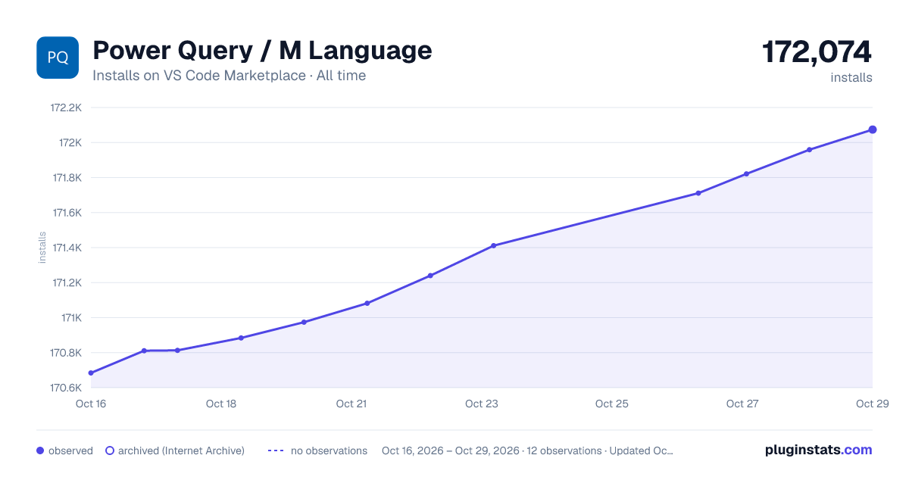Click the date range and observations footer text
The width and height of the screenshot is (909, 477).
527,450
